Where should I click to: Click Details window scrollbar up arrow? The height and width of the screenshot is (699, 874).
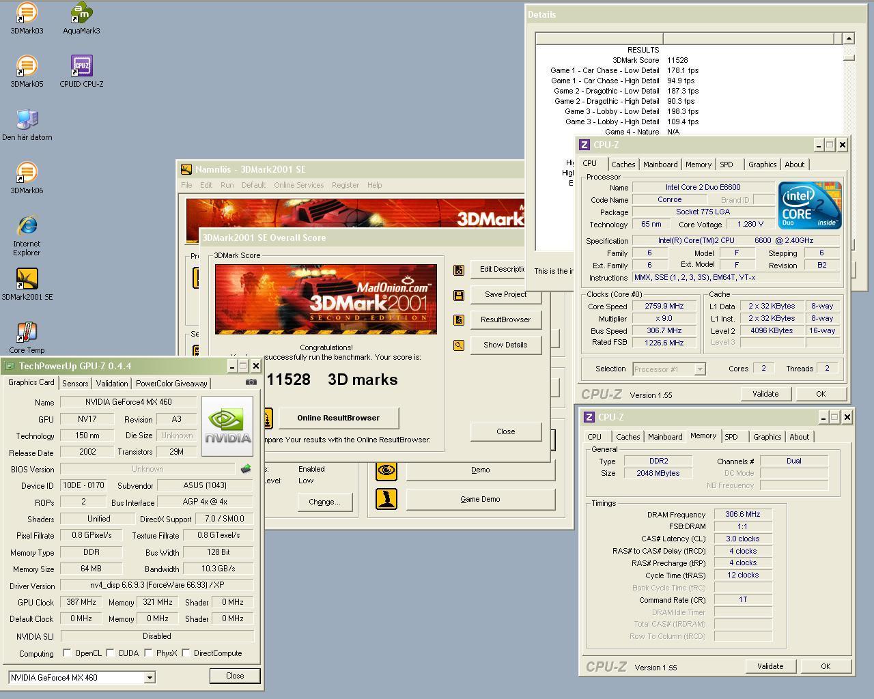tap(848, 39)
